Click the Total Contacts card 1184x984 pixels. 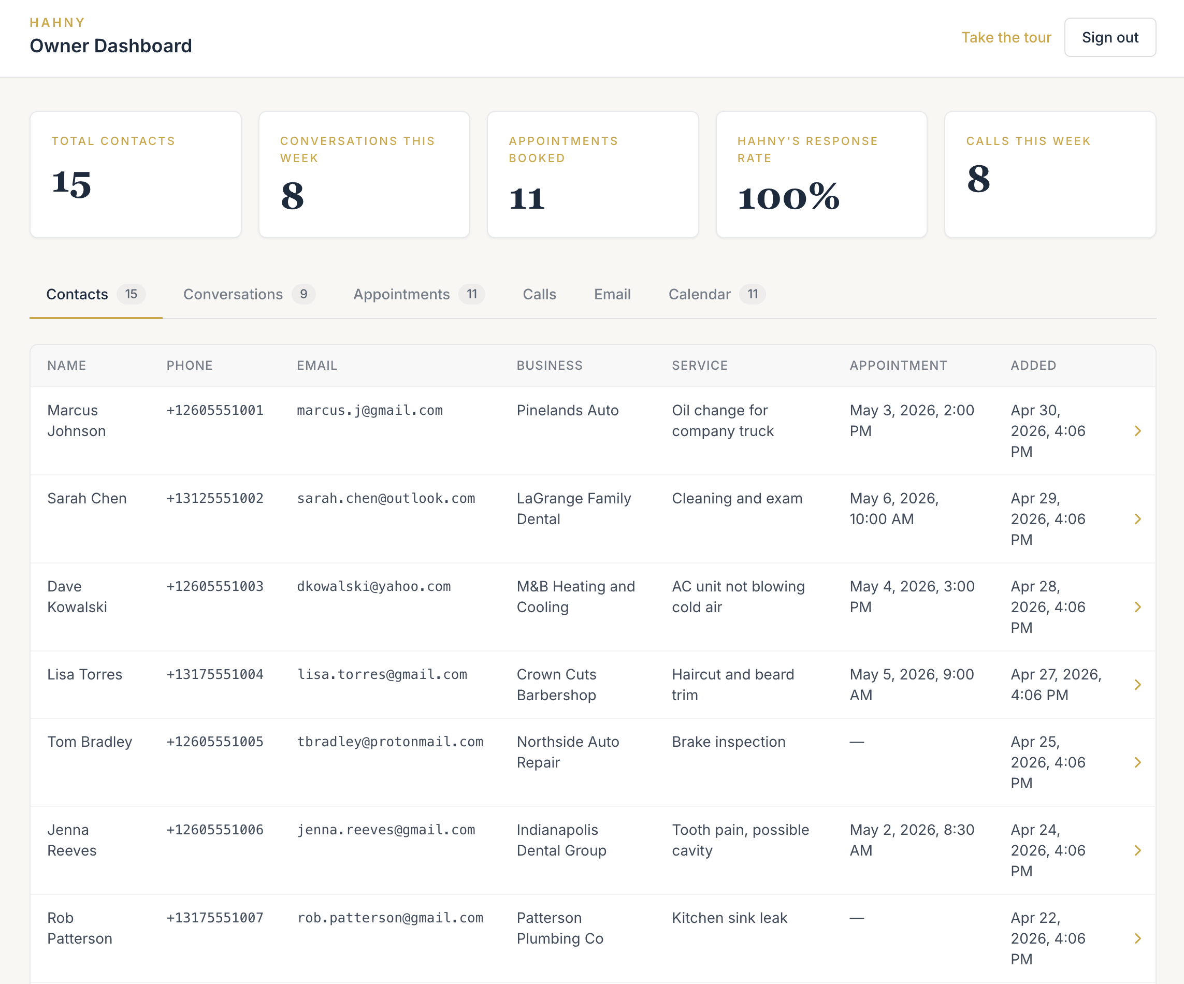136,174
